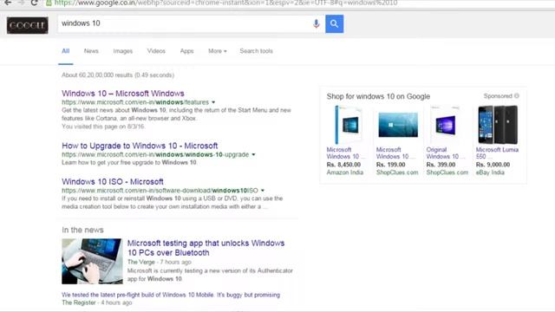This screenshot has width=555, height=312.
Task: Switch to the Videos tab
Action: coord(156,51)
